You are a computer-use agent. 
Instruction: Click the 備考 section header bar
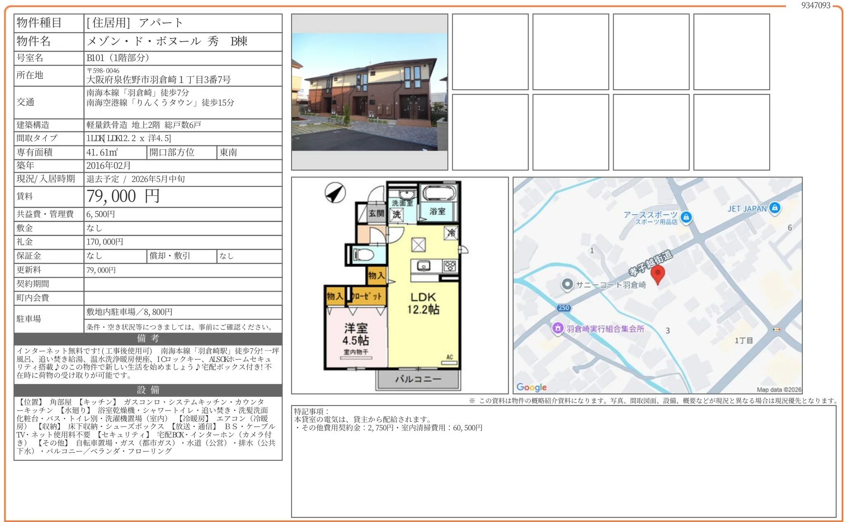[x=148, y=338]
